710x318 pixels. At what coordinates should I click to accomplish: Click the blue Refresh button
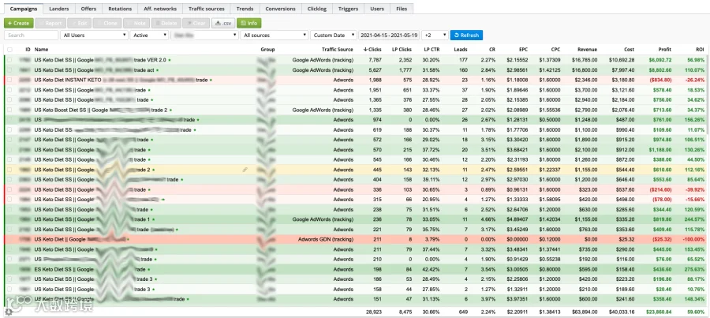tap(466, 35)
